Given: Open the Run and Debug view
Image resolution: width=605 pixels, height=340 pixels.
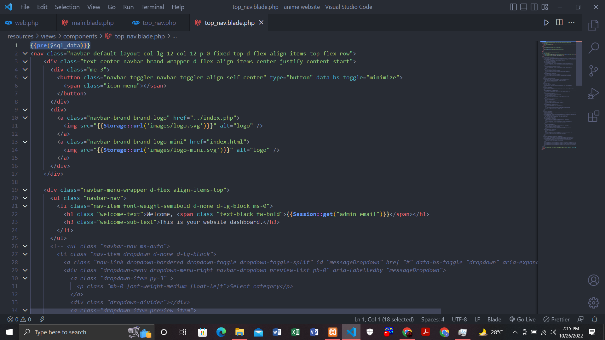Looking at the screenshot, I should [593, 94].
